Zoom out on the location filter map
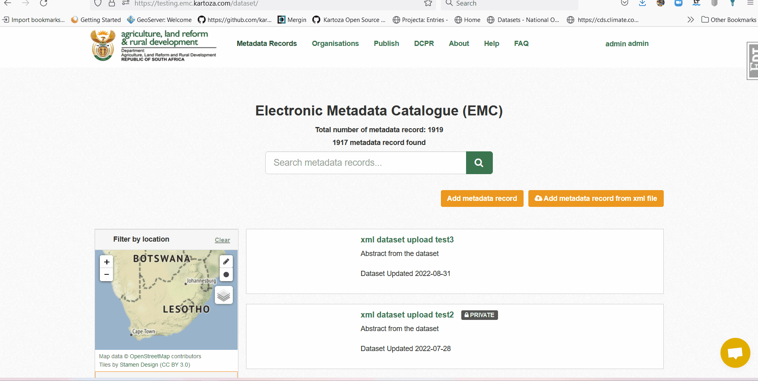 click(x=106, y=275)
